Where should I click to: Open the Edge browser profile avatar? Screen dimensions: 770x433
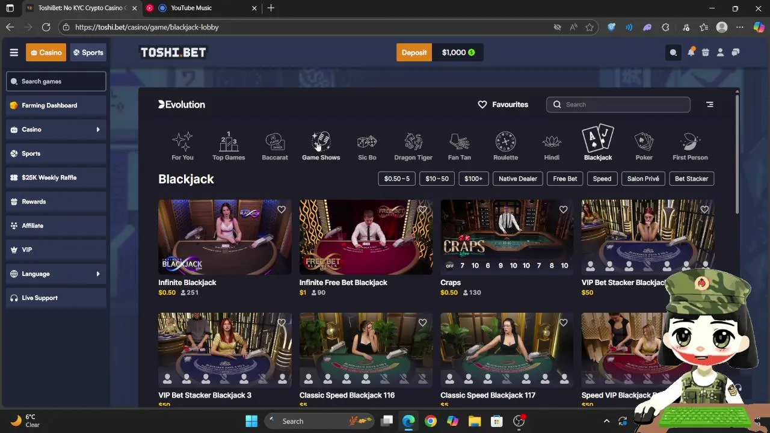pos(722,27)
